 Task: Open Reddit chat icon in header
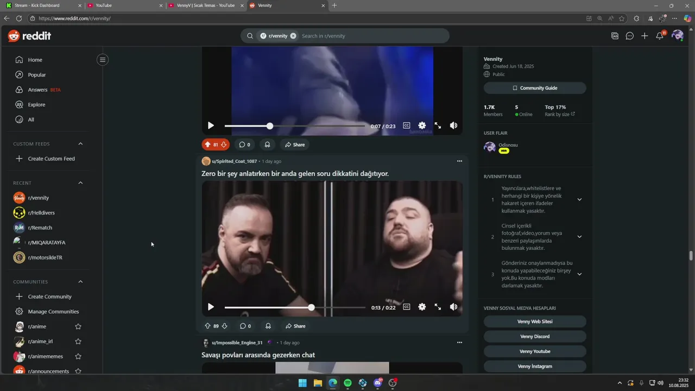tap(629, 36)
